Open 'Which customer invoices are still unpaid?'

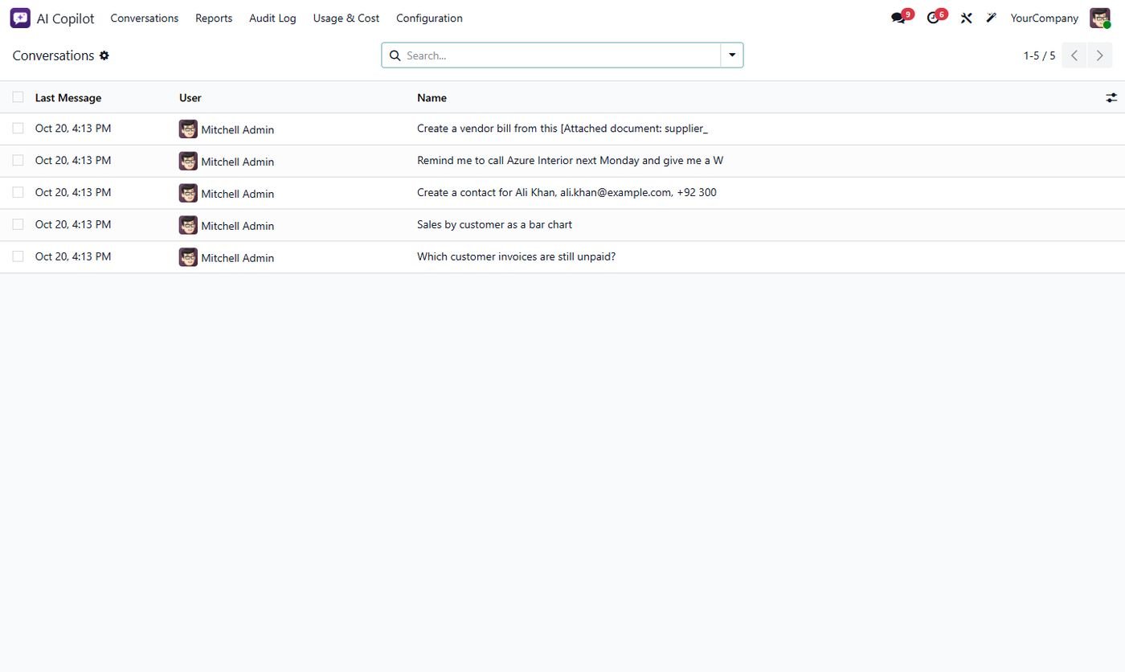point(516,256)
